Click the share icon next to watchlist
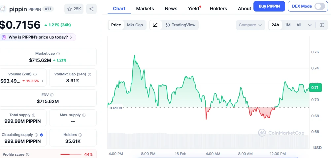The width and height of the screenshot is (331, 158). [x=91, y=9]
